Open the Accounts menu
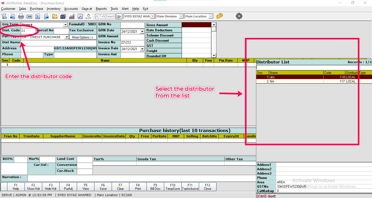Image resolution: width=372 pixels, height=198 pixels. [71, 9]
